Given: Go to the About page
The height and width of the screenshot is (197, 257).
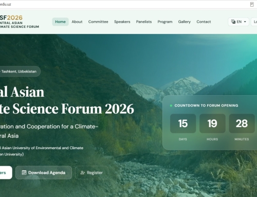Looking at the screenshot, I should pyautogui.click(x=77, y=22).
